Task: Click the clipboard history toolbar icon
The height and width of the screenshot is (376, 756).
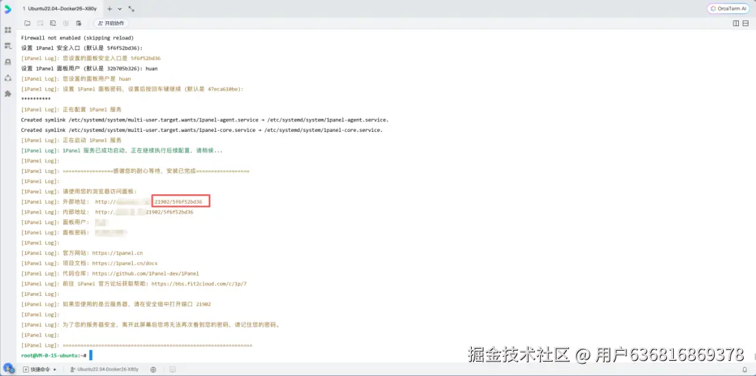Action: tap(79, 23)
